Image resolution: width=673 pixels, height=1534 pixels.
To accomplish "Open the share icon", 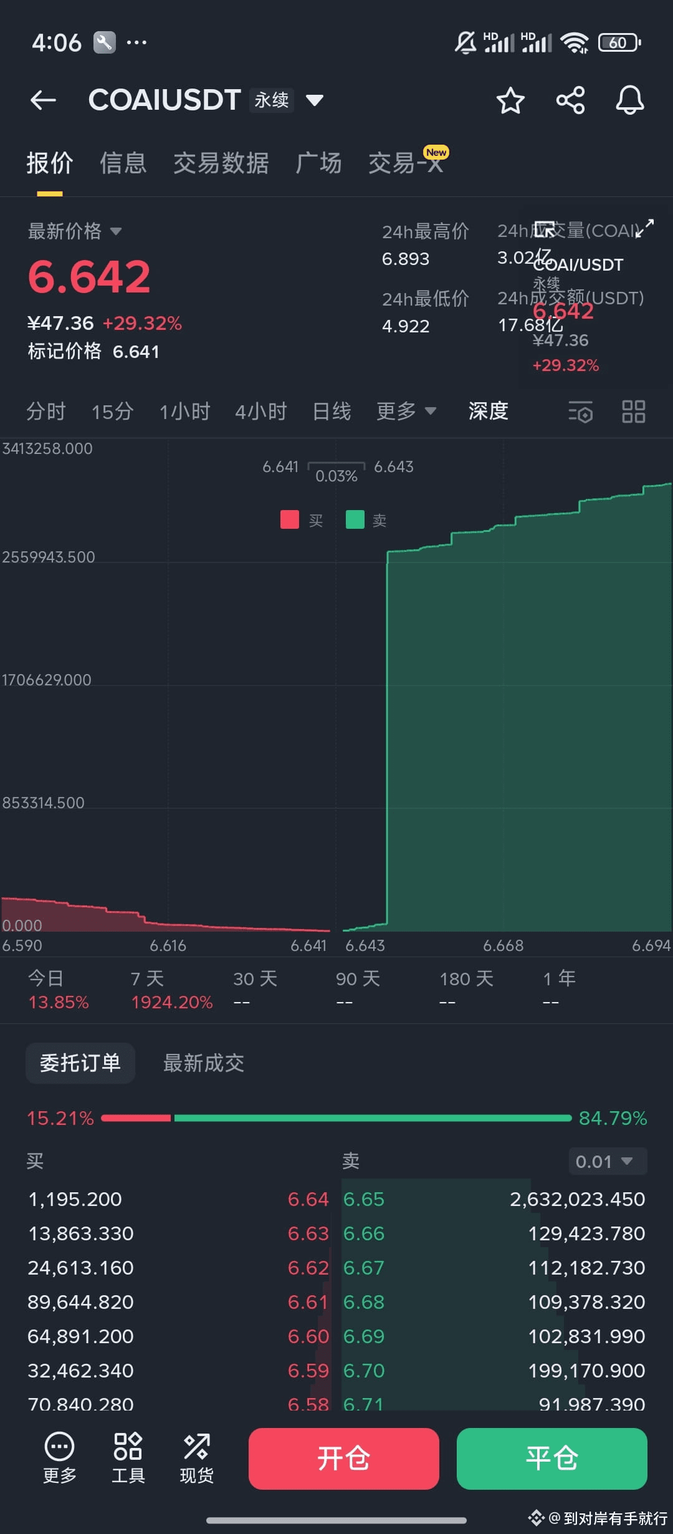I will [x=570, y=100].
